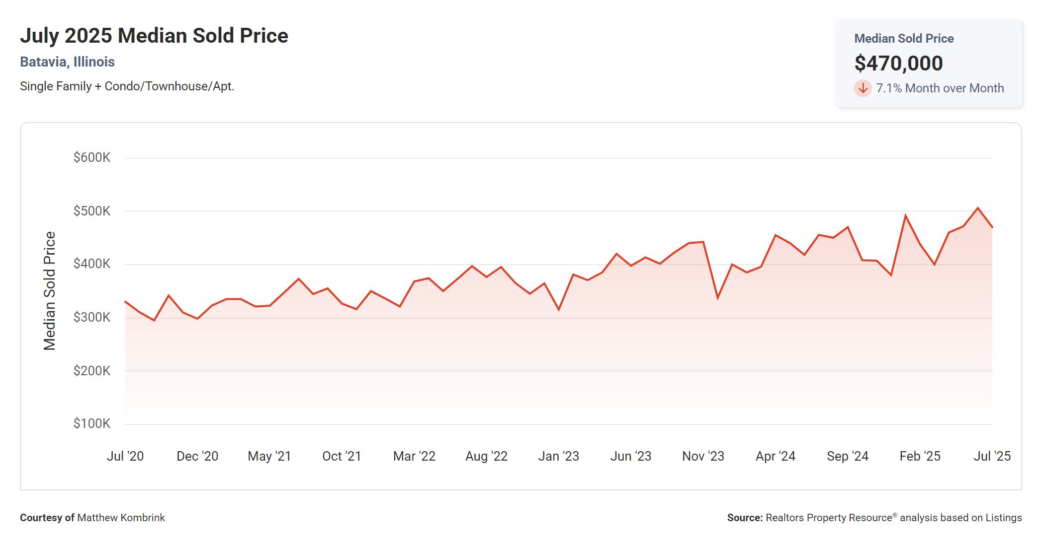
Task: Click the red down-arrow month-over-month icon
Action: (x=863, y=88)
